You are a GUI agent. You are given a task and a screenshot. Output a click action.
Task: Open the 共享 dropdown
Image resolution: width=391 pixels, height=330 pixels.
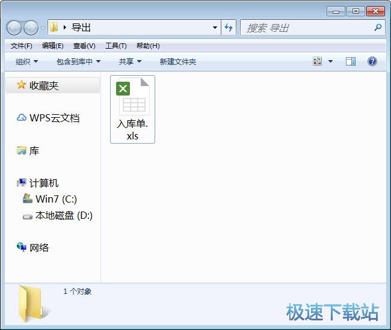[x=130, y=61]
